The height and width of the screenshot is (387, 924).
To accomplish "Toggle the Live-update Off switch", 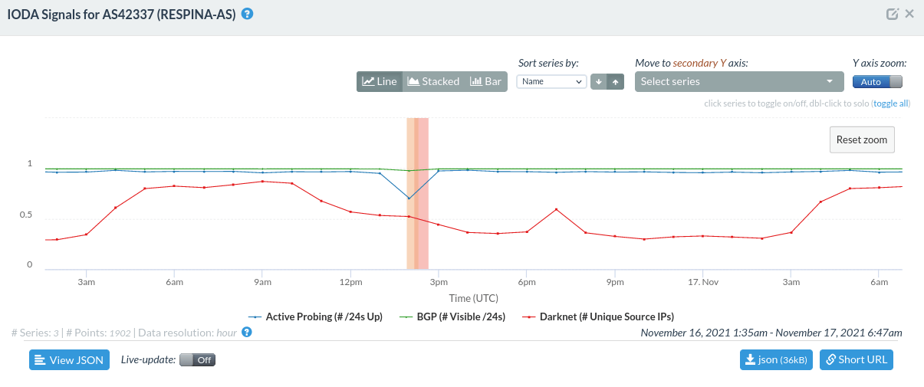I will click(x=197, y=359).
